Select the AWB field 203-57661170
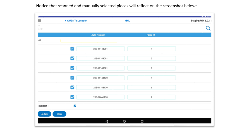 click(x=100, y=97)
